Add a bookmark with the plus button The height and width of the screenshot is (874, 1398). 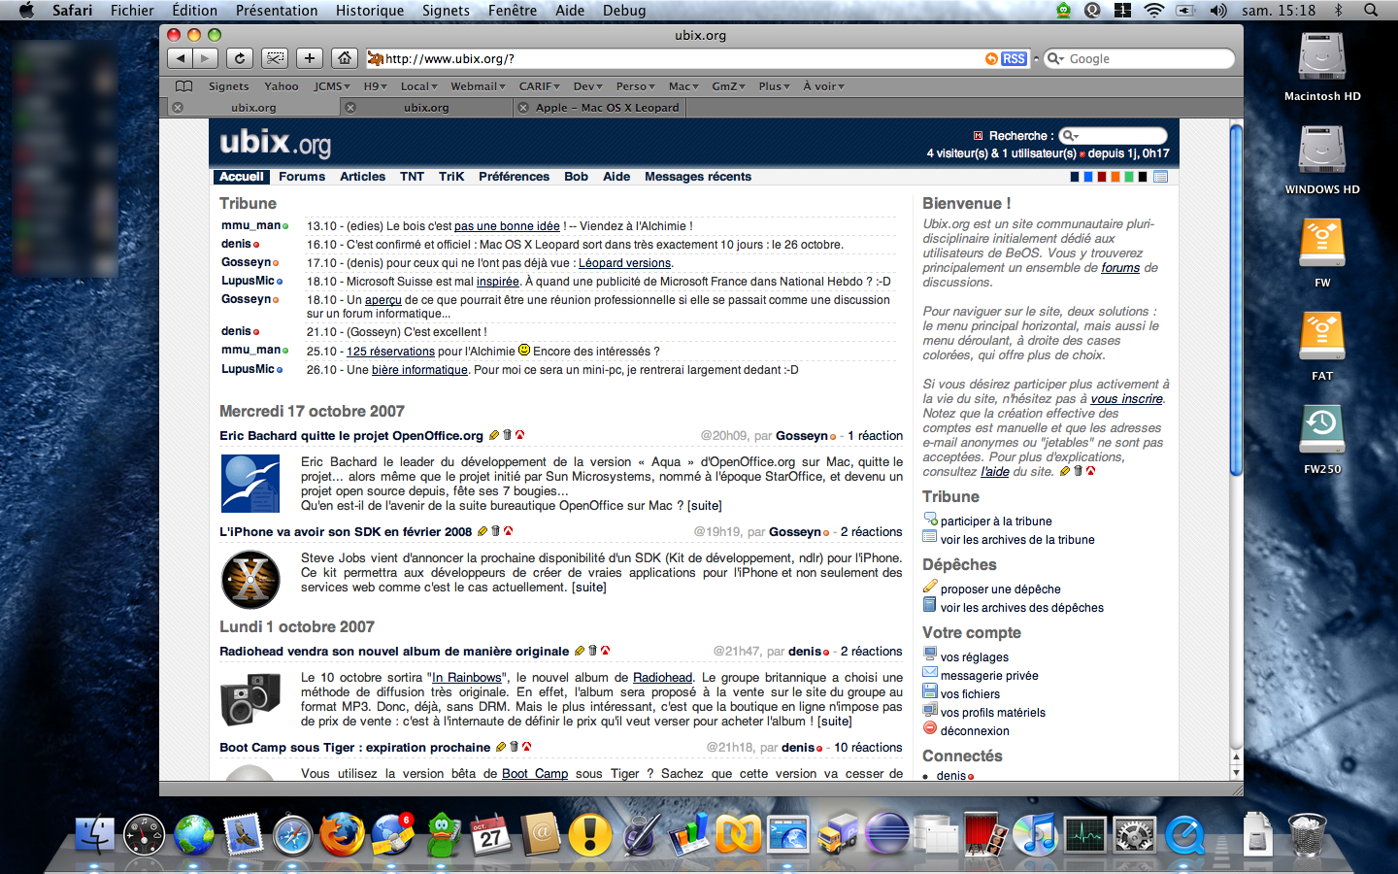click(310, 58)
